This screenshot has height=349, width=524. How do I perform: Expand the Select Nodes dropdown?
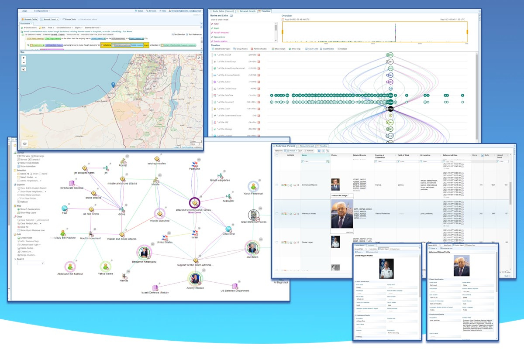tap(28, 177)
